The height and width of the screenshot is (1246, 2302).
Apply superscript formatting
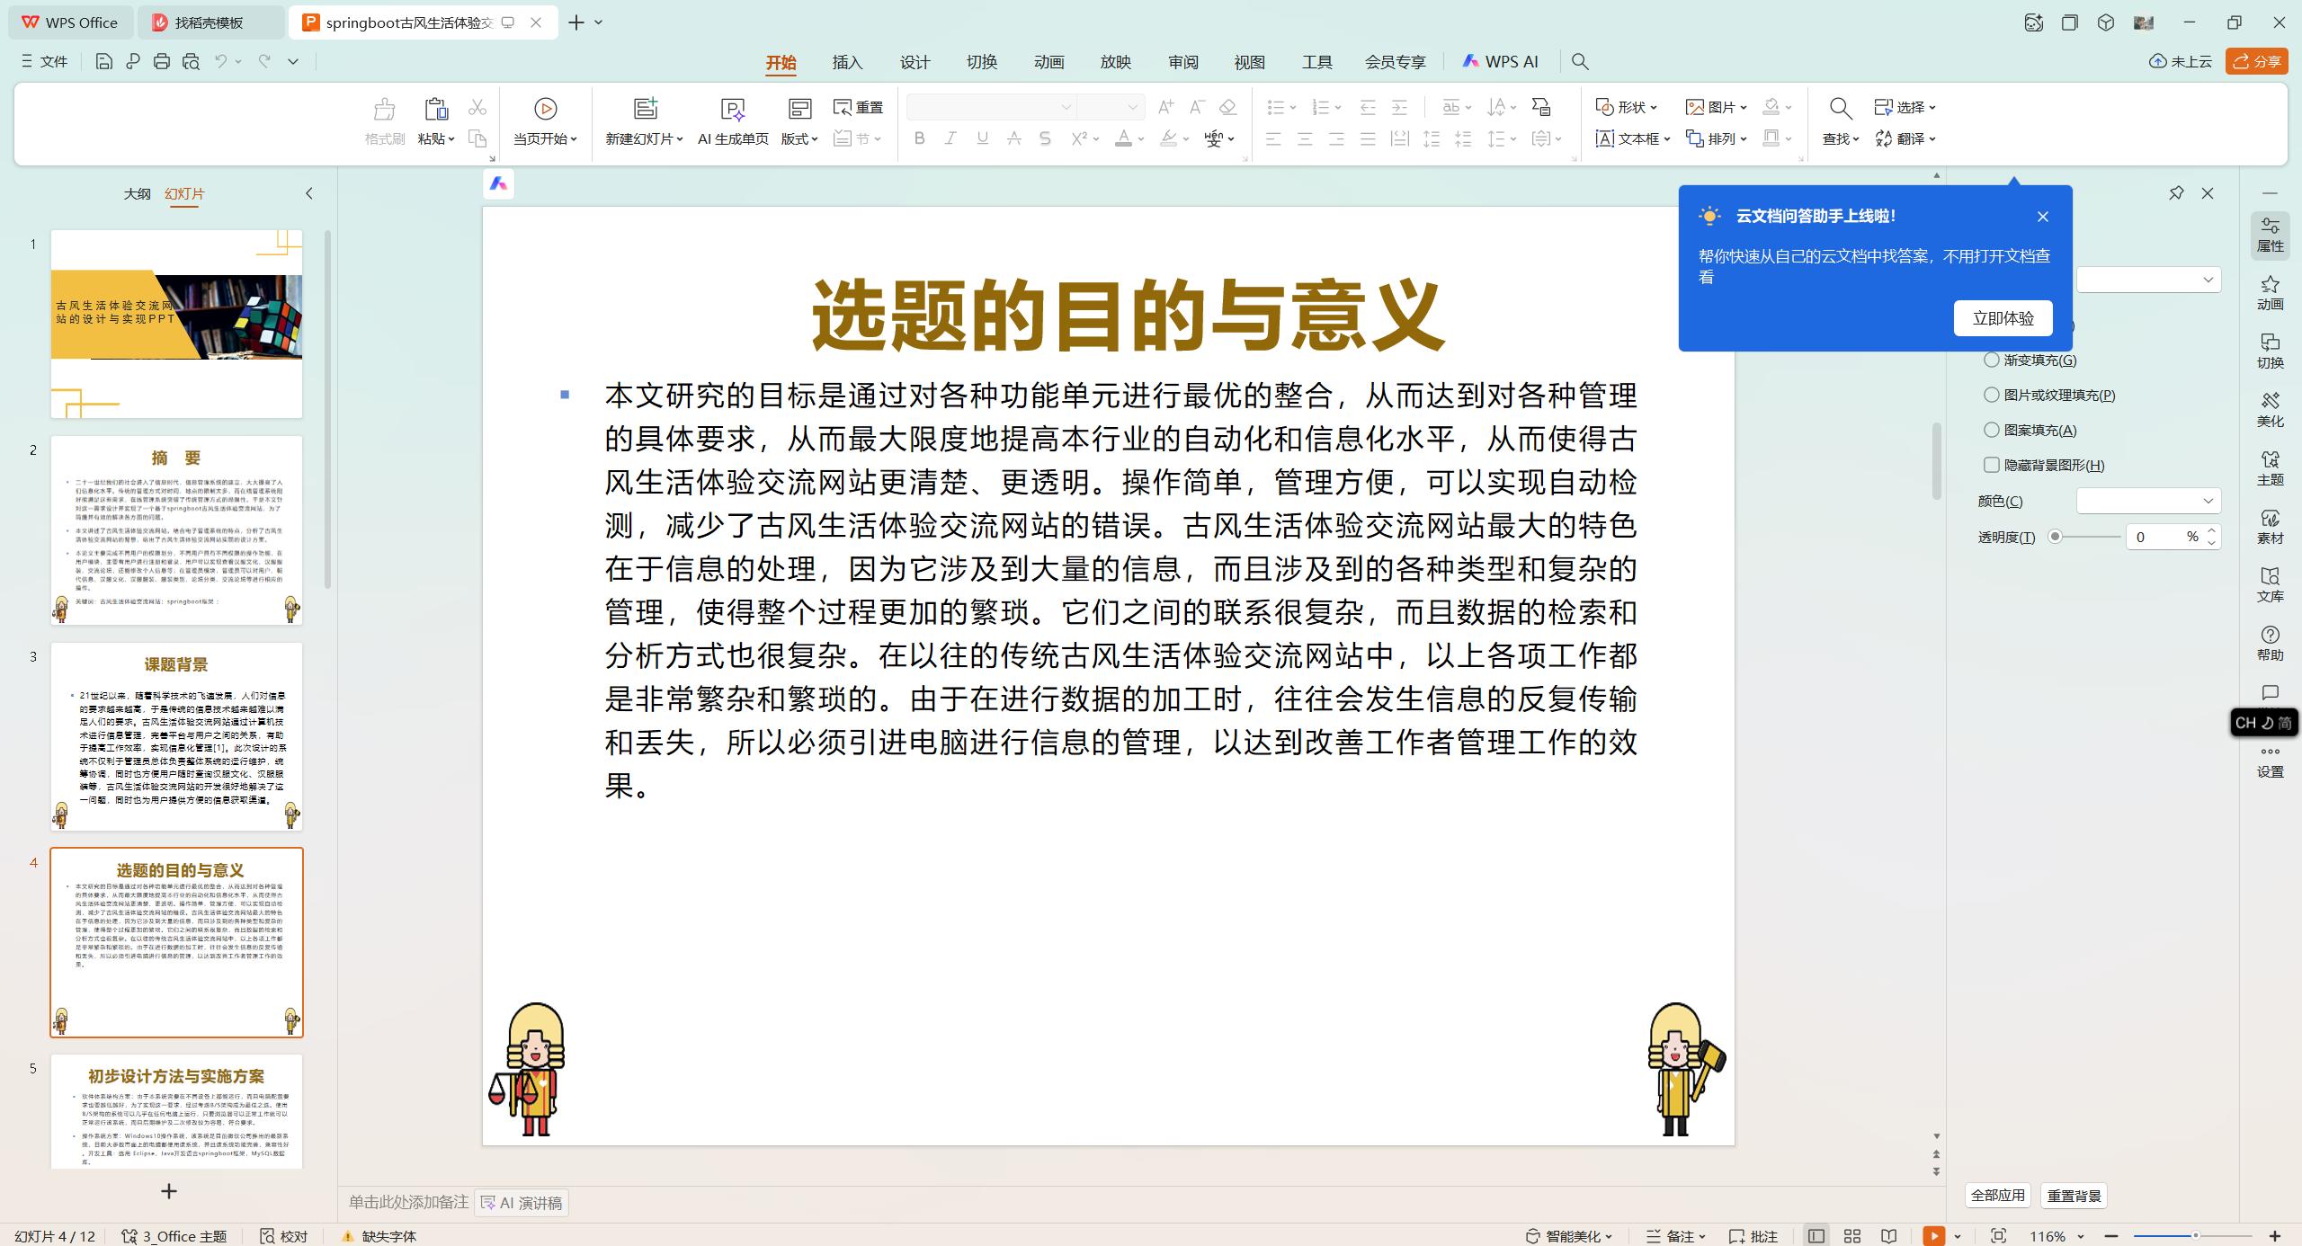click(x=1076, y=139)
